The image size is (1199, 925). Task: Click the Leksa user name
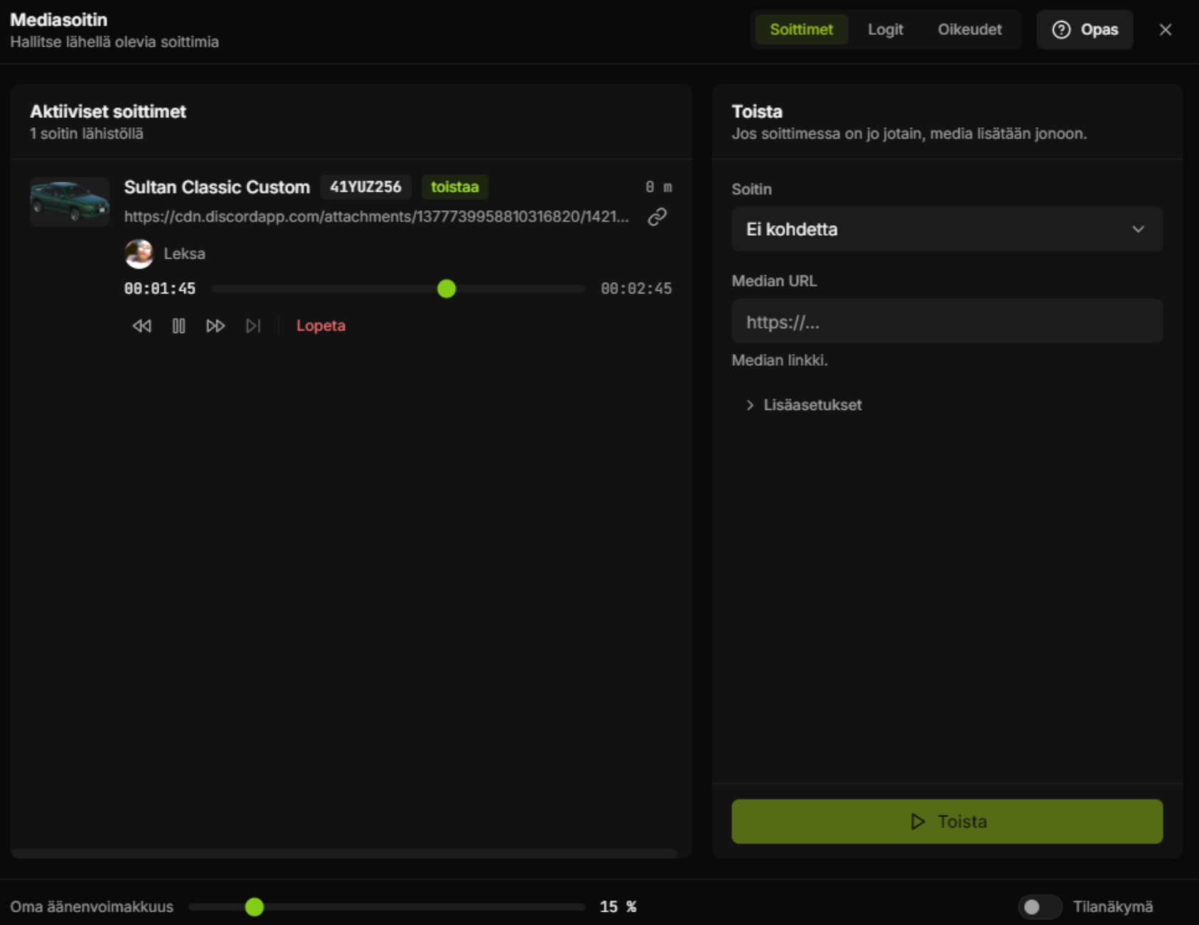(x=185, y=254)
